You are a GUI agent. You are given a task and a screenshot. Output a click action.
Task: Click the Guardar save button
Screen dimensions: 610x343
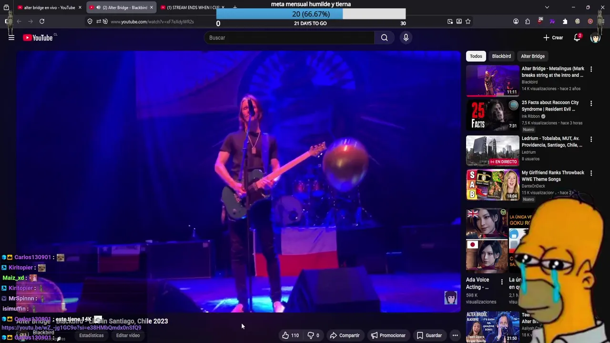point(429,335)
